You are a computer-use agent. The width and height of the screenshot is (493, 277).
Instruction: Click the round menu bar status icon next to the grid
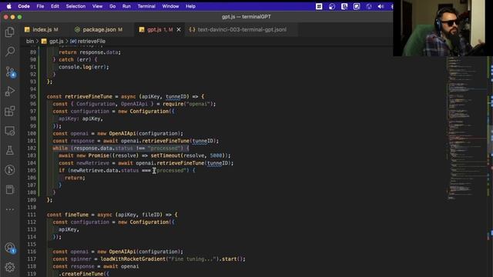tap(332, 6)
